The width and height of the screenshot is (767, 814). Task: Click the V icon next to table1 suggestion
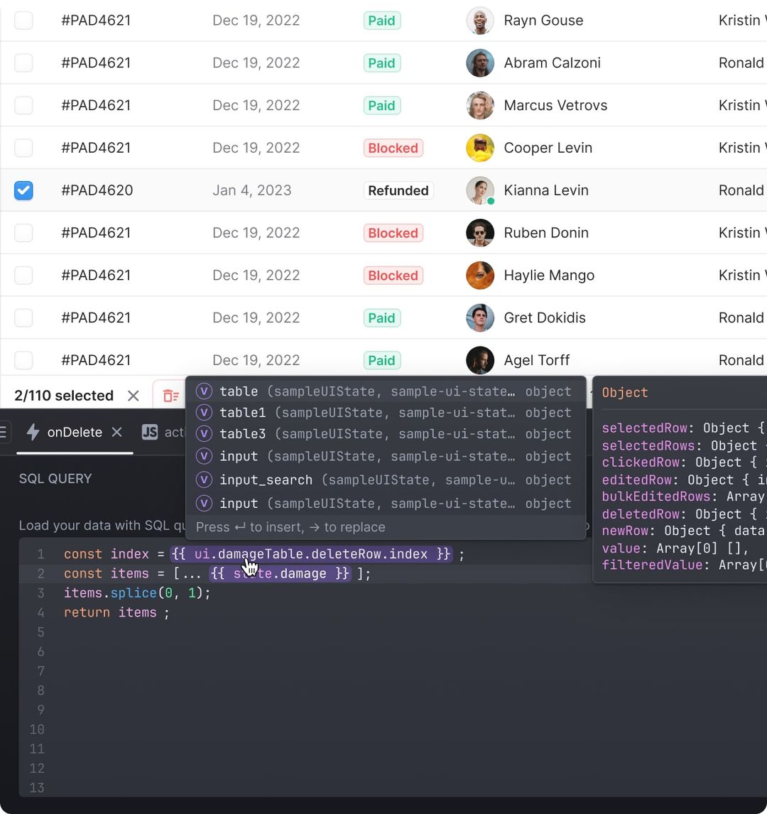point(204,413)
